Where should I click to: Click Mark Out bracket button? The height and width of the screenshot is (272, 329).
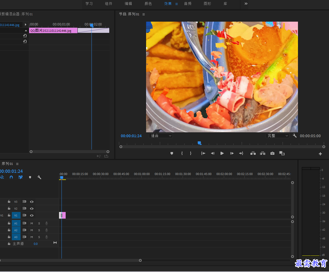191,153
